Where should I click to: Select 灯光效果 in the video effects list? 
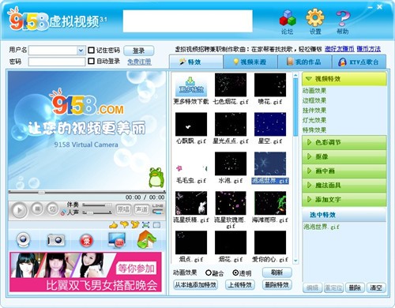coord(314,120)
